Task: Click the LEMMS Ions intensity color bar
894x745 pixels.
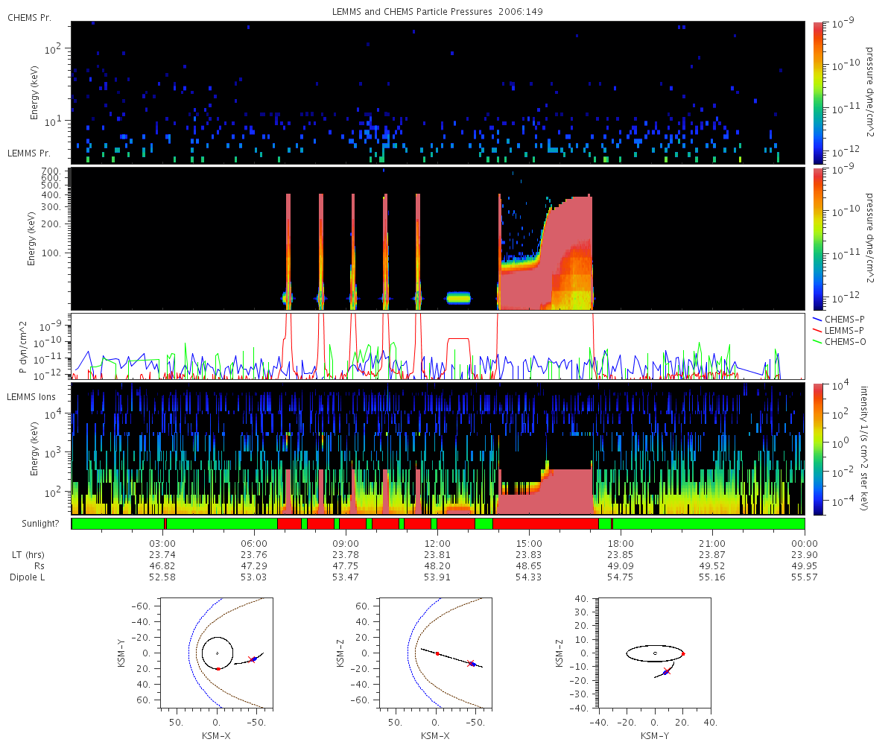Action: [819, 448]
